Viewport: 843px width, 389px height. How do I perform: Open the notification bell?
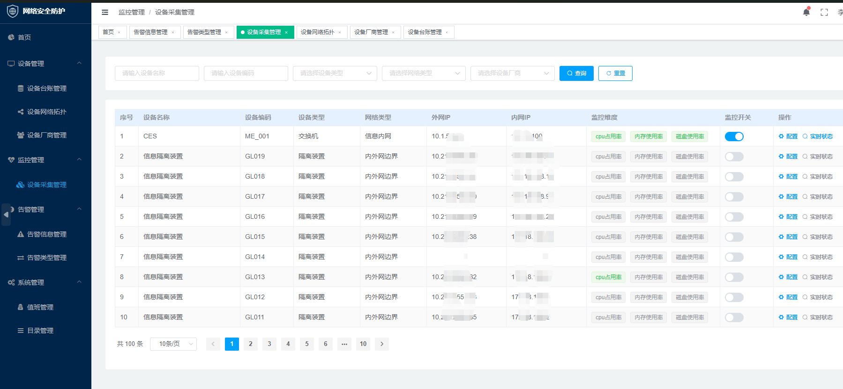click(806, 12)
